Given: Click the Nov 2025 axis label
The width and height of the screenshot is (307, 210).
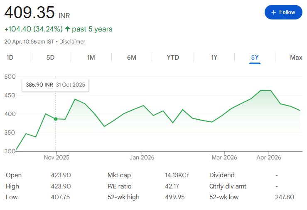Looking at the screenshot, I should click(56, 157).
